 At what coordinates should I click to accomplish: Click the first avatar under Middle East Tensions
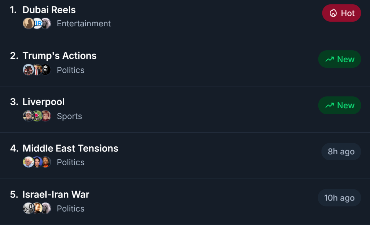(x=28, y=162)
